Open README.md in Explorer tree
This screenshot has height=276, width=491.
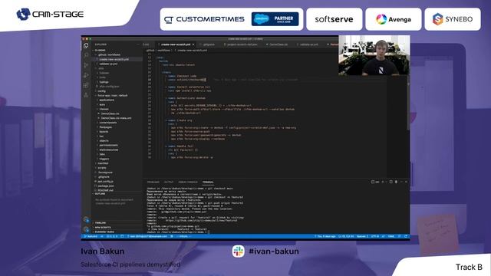click(105, 190)
